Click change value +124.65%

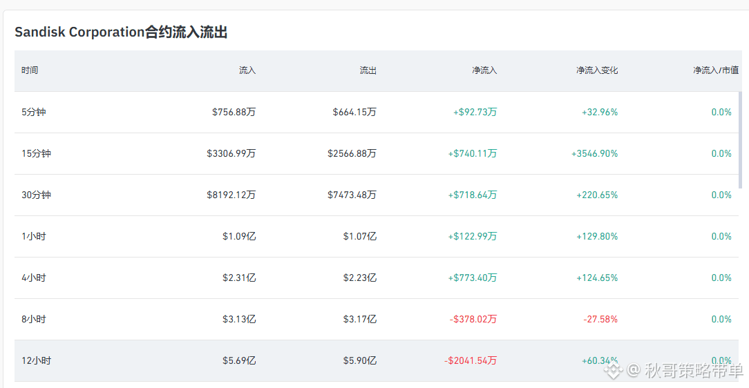coord(597,278)
